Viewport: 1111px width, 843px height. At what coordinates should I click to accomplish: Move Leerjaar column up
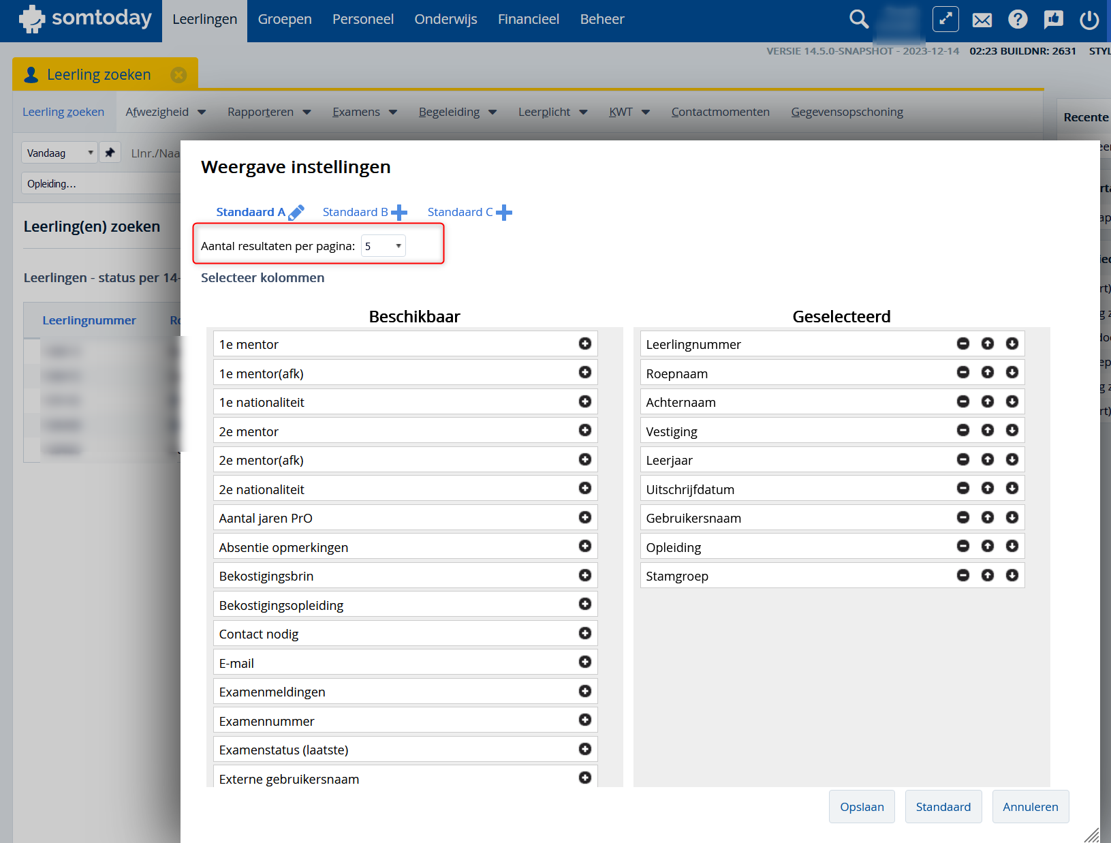(x=988, y=459)
